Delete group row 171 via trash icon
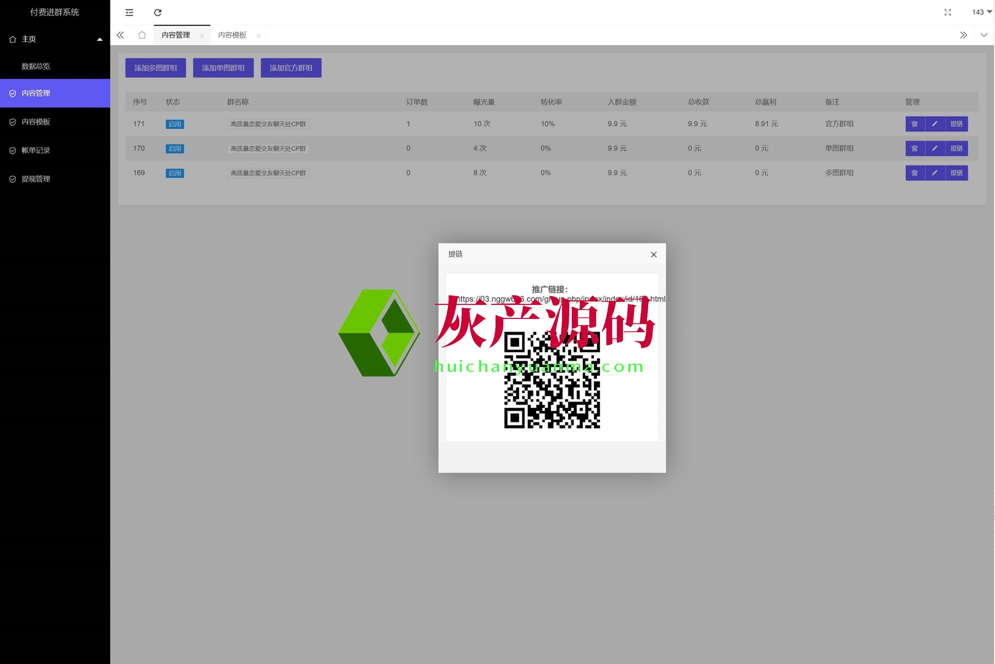The image size is (995, 664). pyautogui.click(x=915, y=124)
